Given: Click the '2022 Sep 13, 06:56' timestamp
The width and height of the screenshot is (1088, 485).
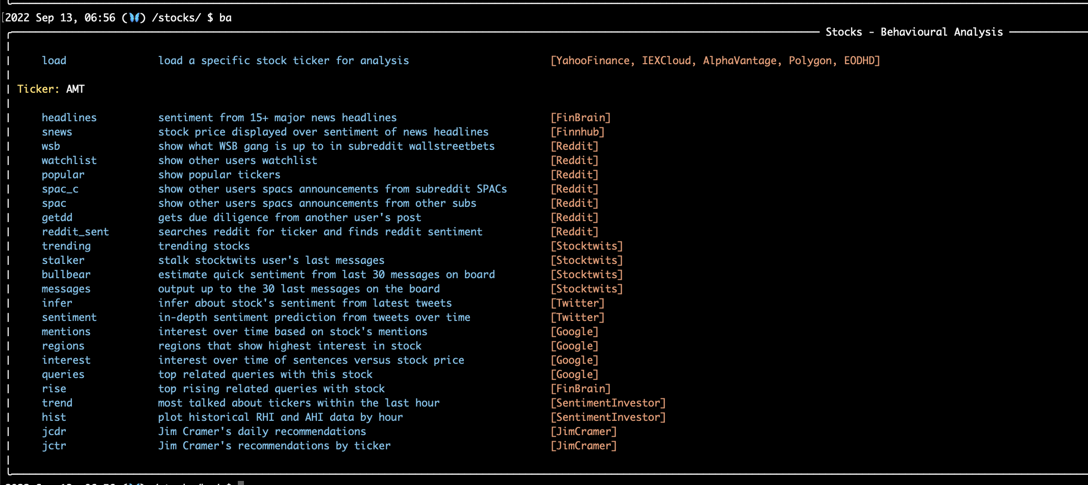Looking at the screenshot, I should [60, 18].
